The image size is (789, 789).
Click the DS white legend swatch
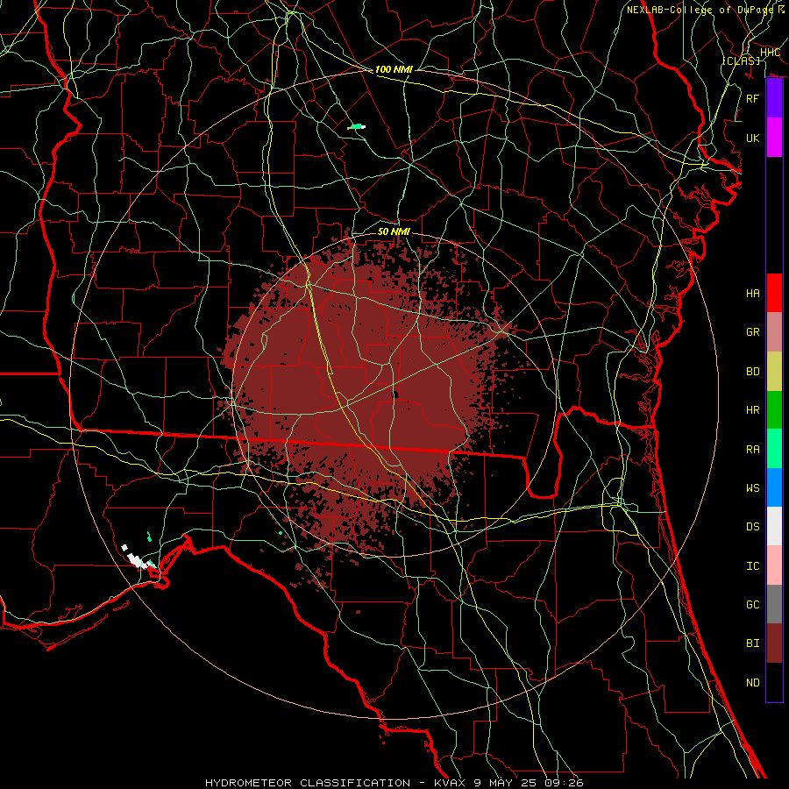point(774,526)
